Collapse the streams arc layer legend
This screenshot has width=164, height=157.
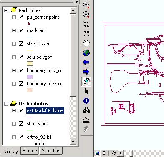coord(14,44)
